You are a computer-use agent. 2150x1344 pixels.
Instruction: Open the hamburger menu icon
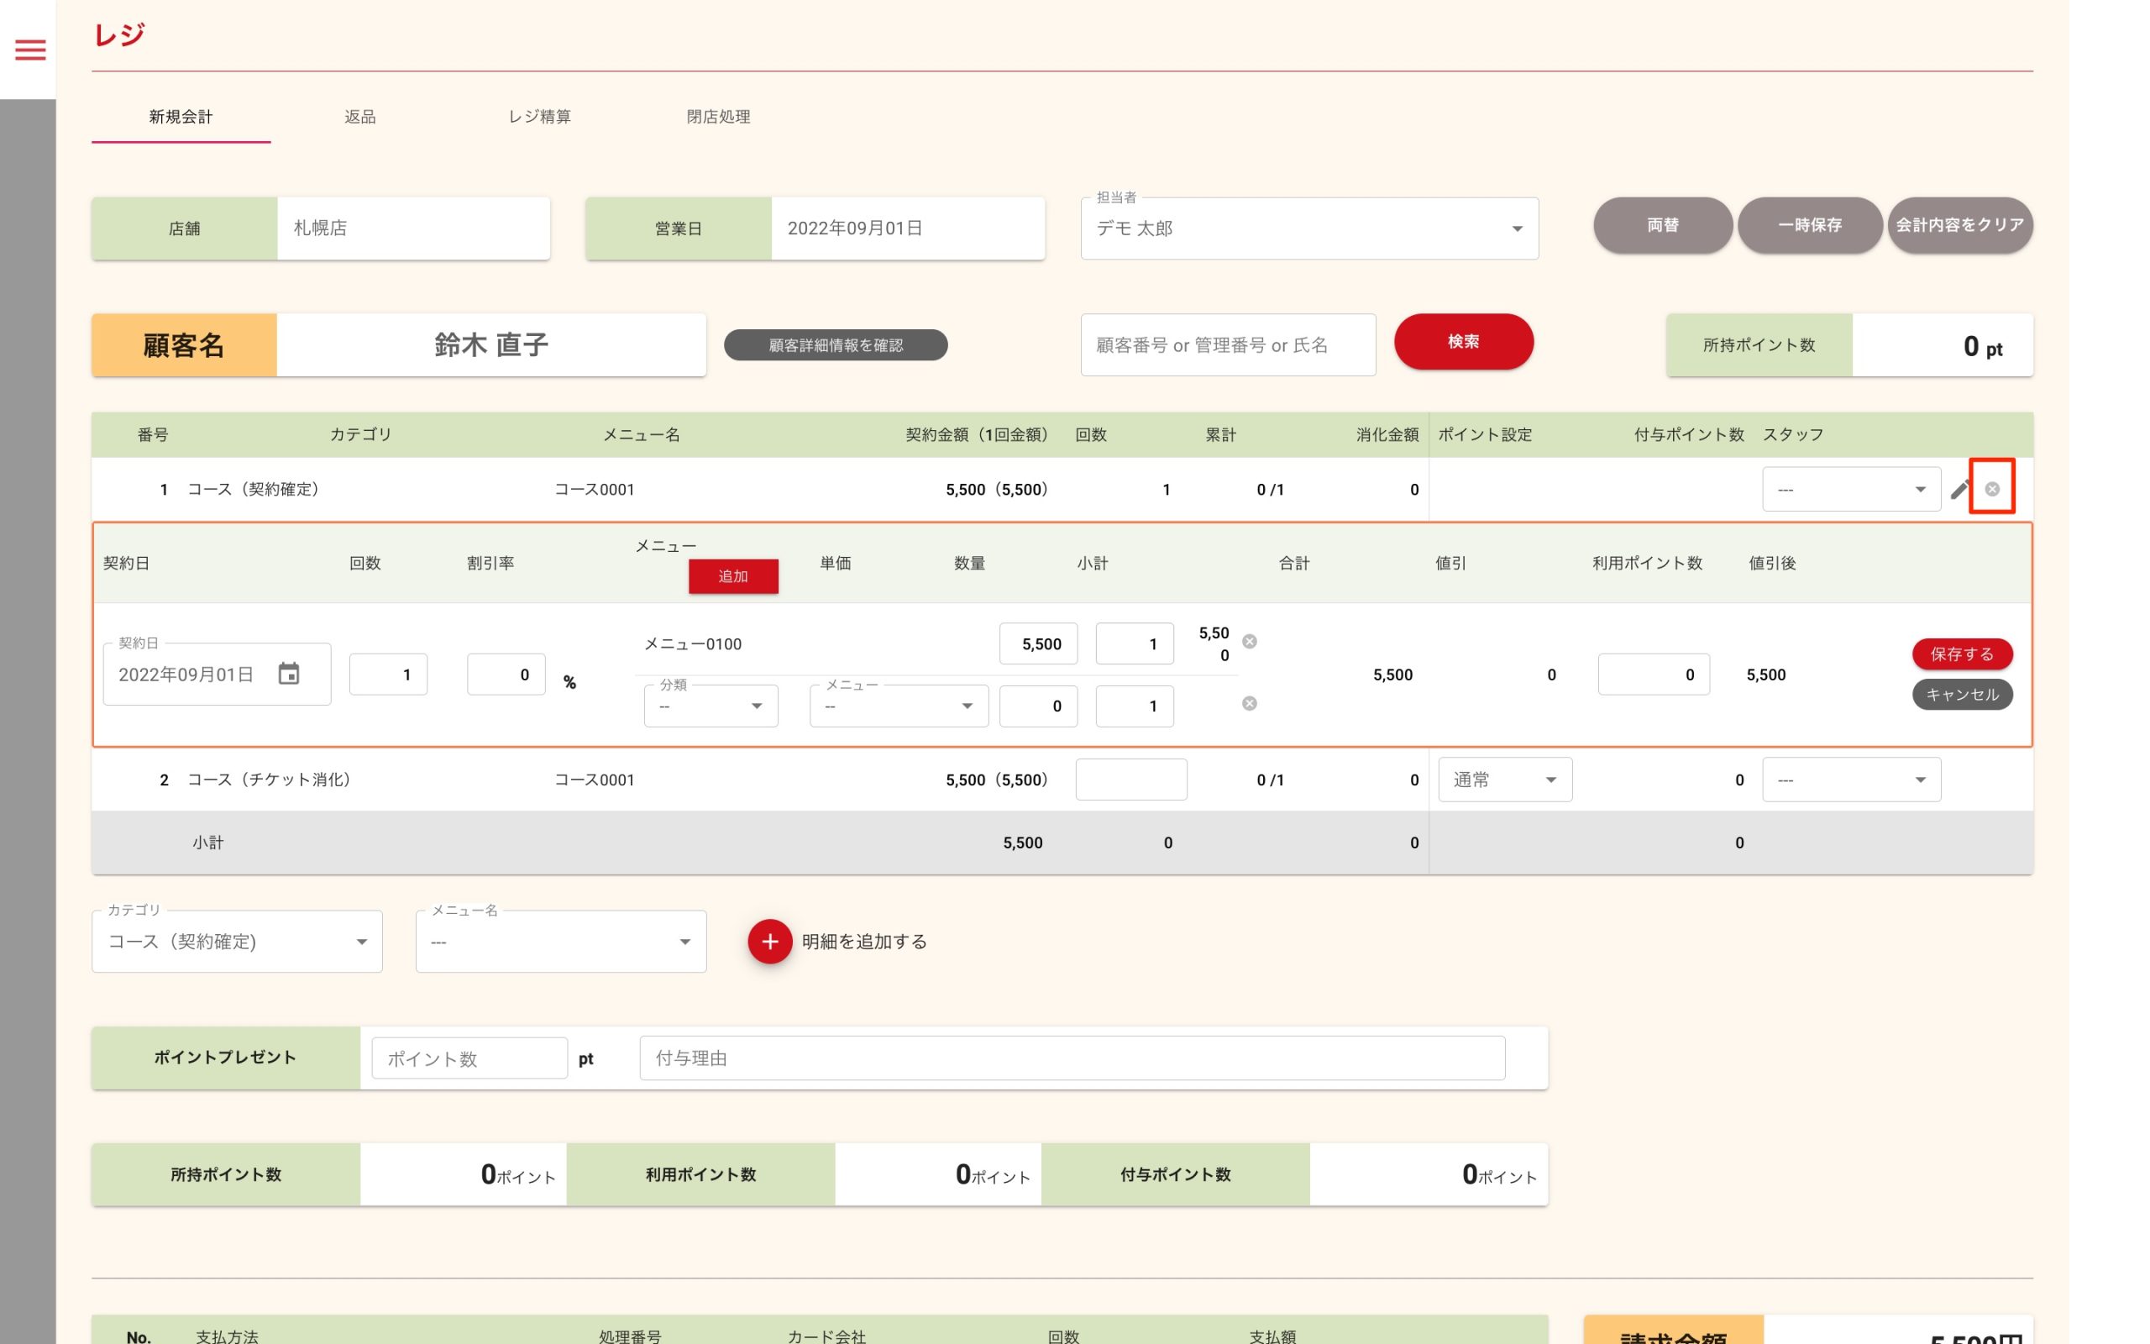click(30, 50)
